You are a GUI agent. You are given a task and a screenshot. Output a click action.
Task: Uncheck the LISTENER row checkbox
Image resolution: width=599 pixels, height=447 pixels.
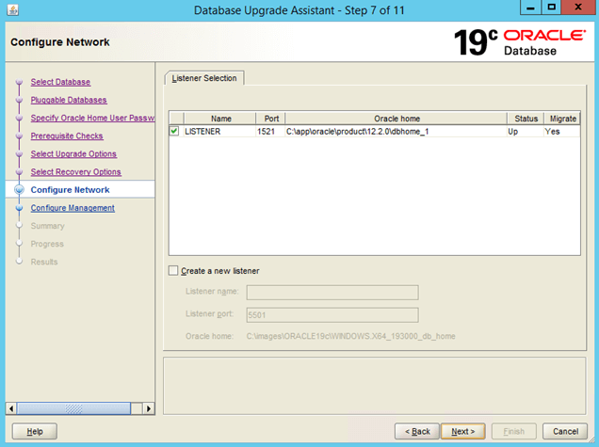174,132
